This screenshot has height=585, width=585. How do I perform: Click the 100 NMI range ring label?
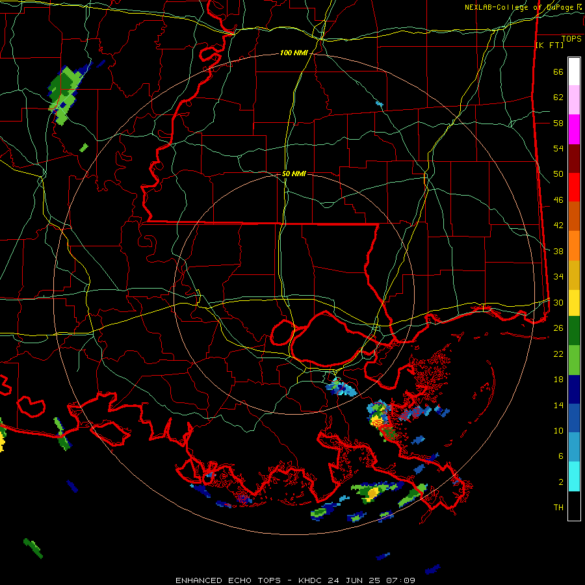(294, 53)
